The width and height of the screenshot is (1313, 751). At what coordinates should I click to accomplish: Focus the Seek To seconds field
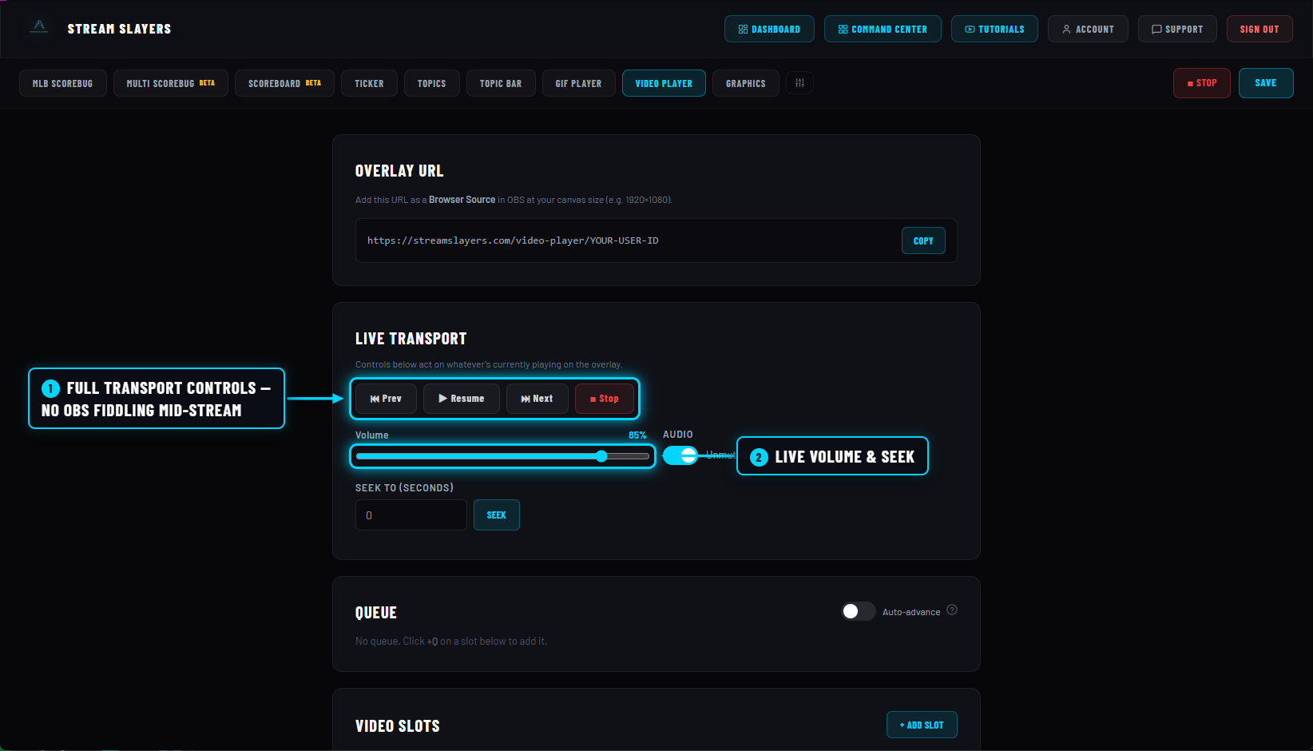411,515
